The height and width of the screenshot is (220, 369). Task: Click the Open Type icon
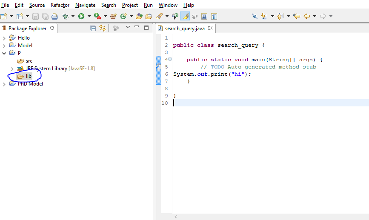click(x=139, y=16)
